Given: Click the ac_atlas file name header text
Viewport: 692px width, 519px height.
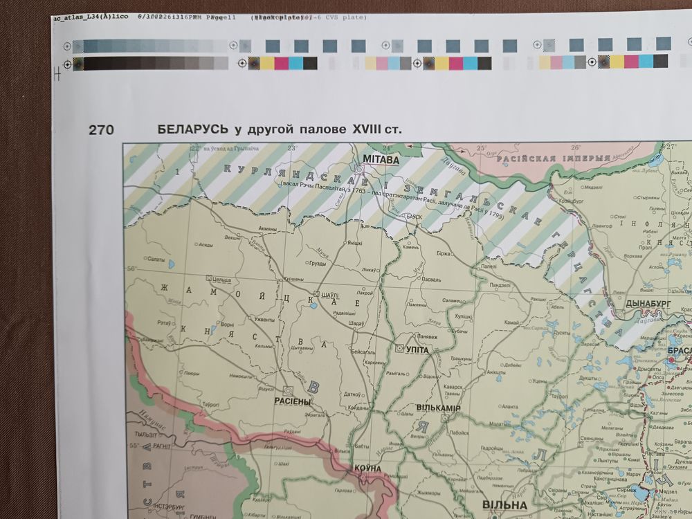Looking at the screenshot, I should [82, 17].
